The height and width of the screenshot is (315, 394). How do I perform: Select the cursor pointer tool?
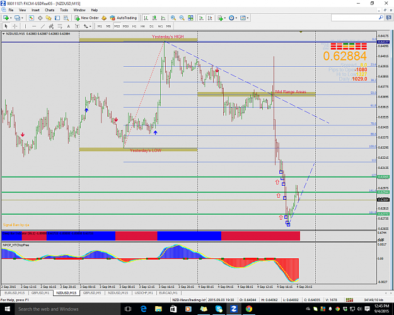pyautogui.click(x=6, y=26)
